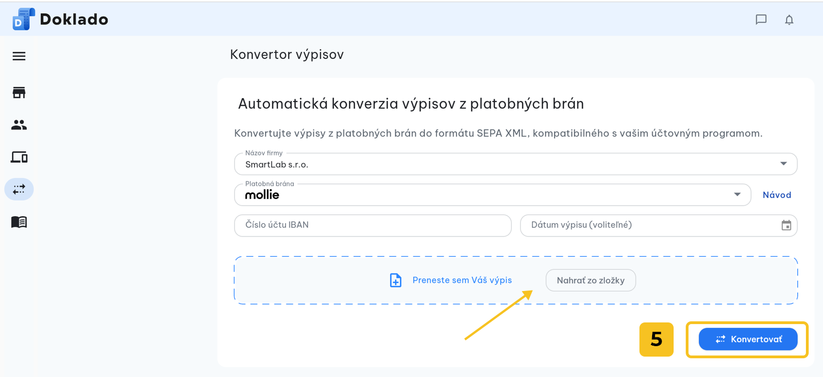Open the notifications bell icon
The image size is (823, 377).
789,20
